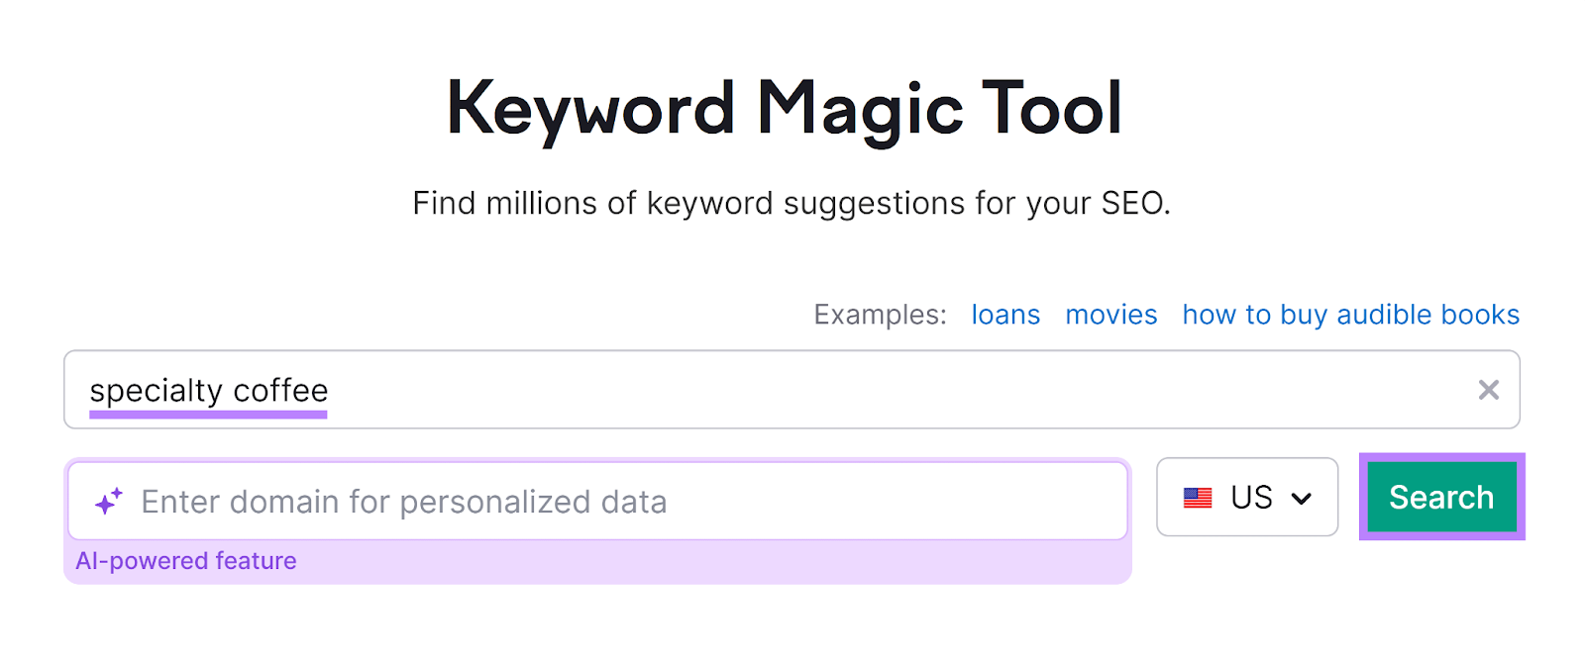Start keyword research with Search
1585x658 pixels.
1440,498
